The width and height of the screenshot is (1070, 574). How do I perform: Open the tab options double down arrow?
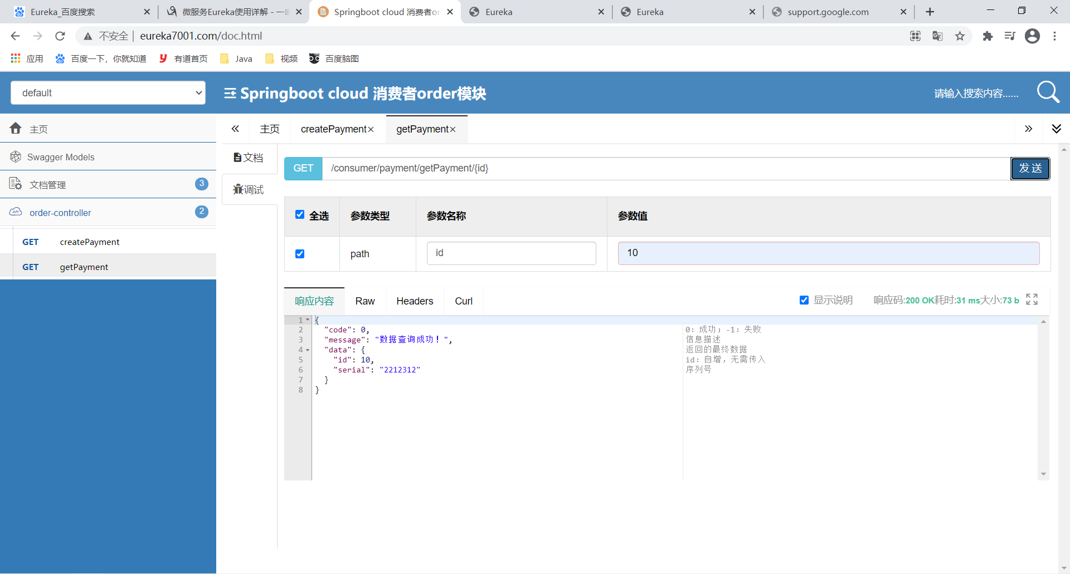click(1056, 129)
